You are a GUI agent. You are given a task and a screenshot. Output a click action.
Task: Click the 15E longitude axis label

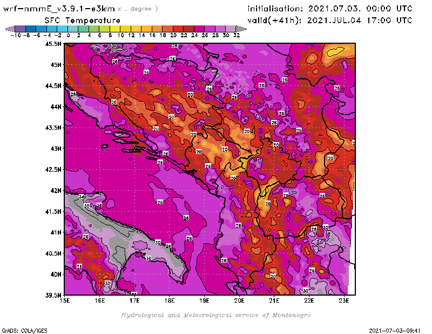tap(65, 300)
